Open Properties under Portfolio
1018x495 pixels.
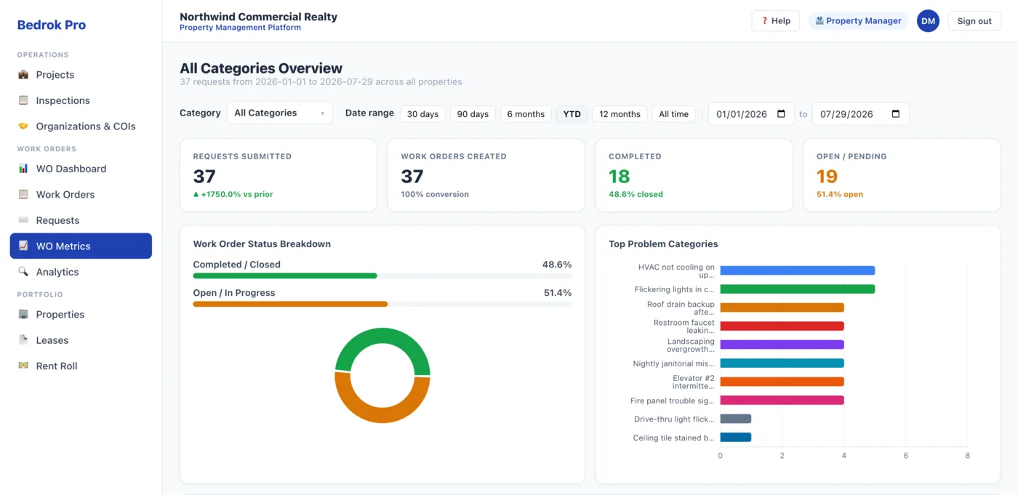pos(81,315)
